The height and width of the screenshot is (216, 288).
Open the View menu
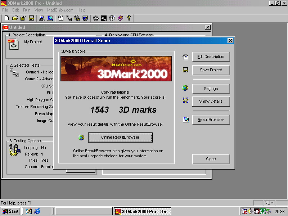coord(39,10)
